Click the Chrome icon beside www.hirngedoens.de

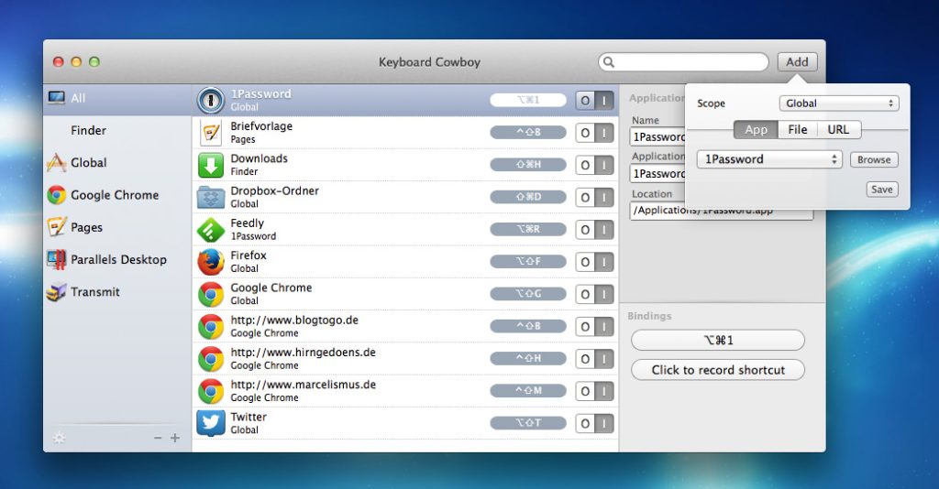click(x=211, y=359)
